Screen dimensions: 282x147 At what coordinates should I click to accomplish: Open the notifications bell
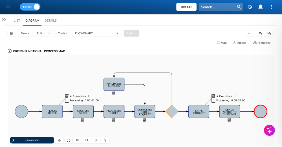coord(261,7)
